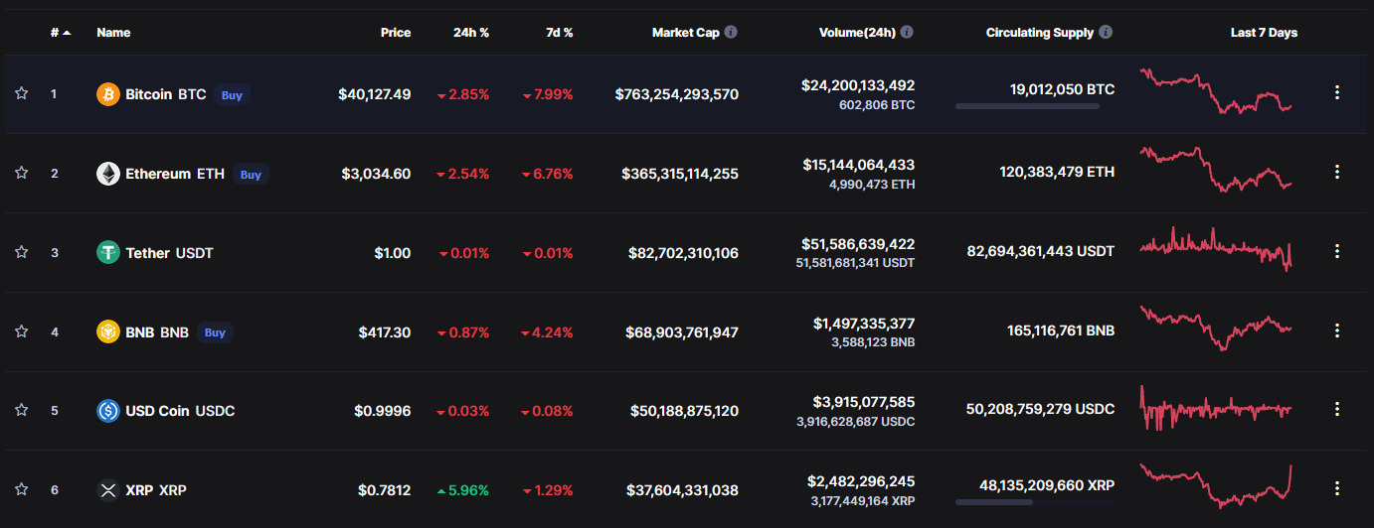
Task: Open USD Coin row three-dot menu
Action: point(1337,409)
